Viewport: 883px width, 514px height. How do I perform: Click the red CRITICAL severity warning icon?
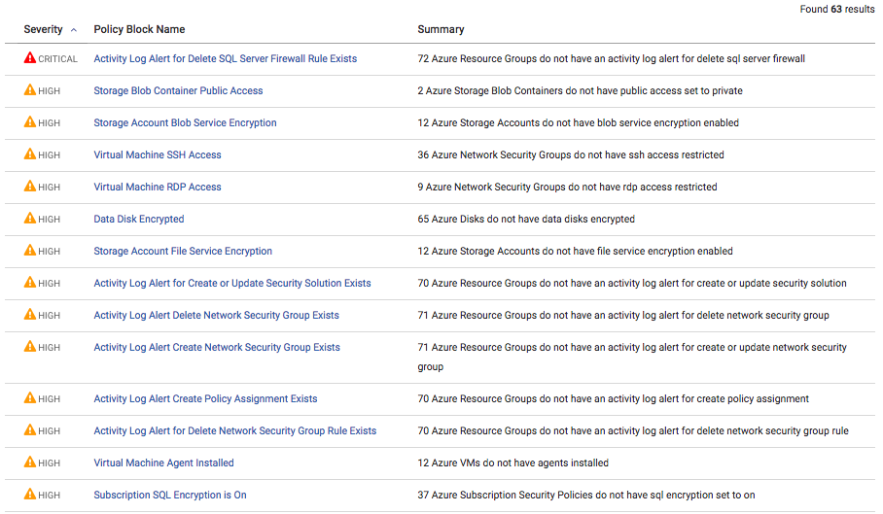pos(29,58)
